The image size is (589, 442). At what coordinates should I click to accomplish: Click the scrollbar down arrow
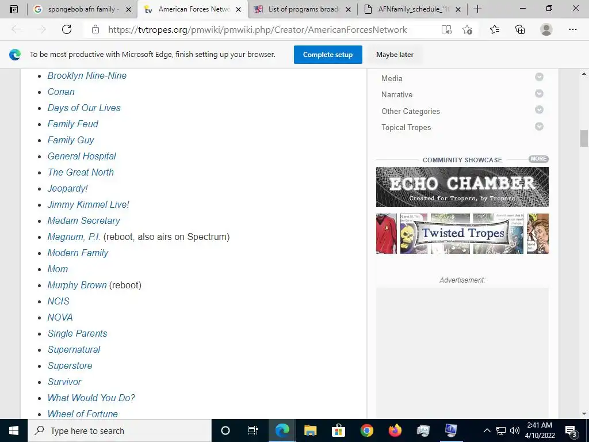[x=584, y=414]
